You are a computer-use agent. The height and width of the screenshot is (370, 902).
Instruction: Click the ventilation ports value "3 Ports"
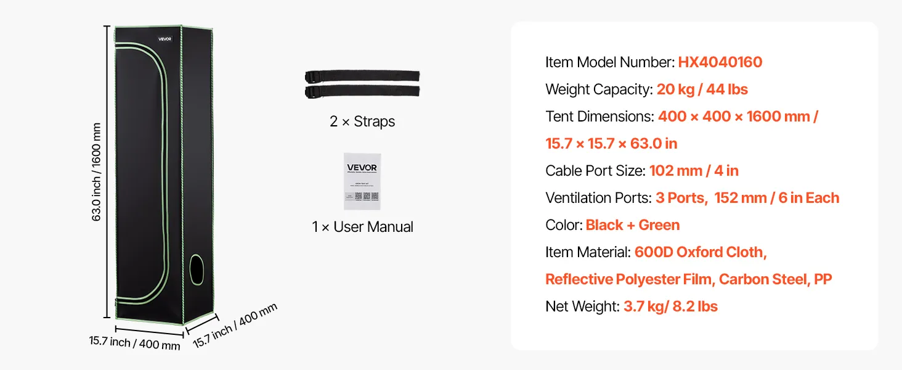(680, 198)
